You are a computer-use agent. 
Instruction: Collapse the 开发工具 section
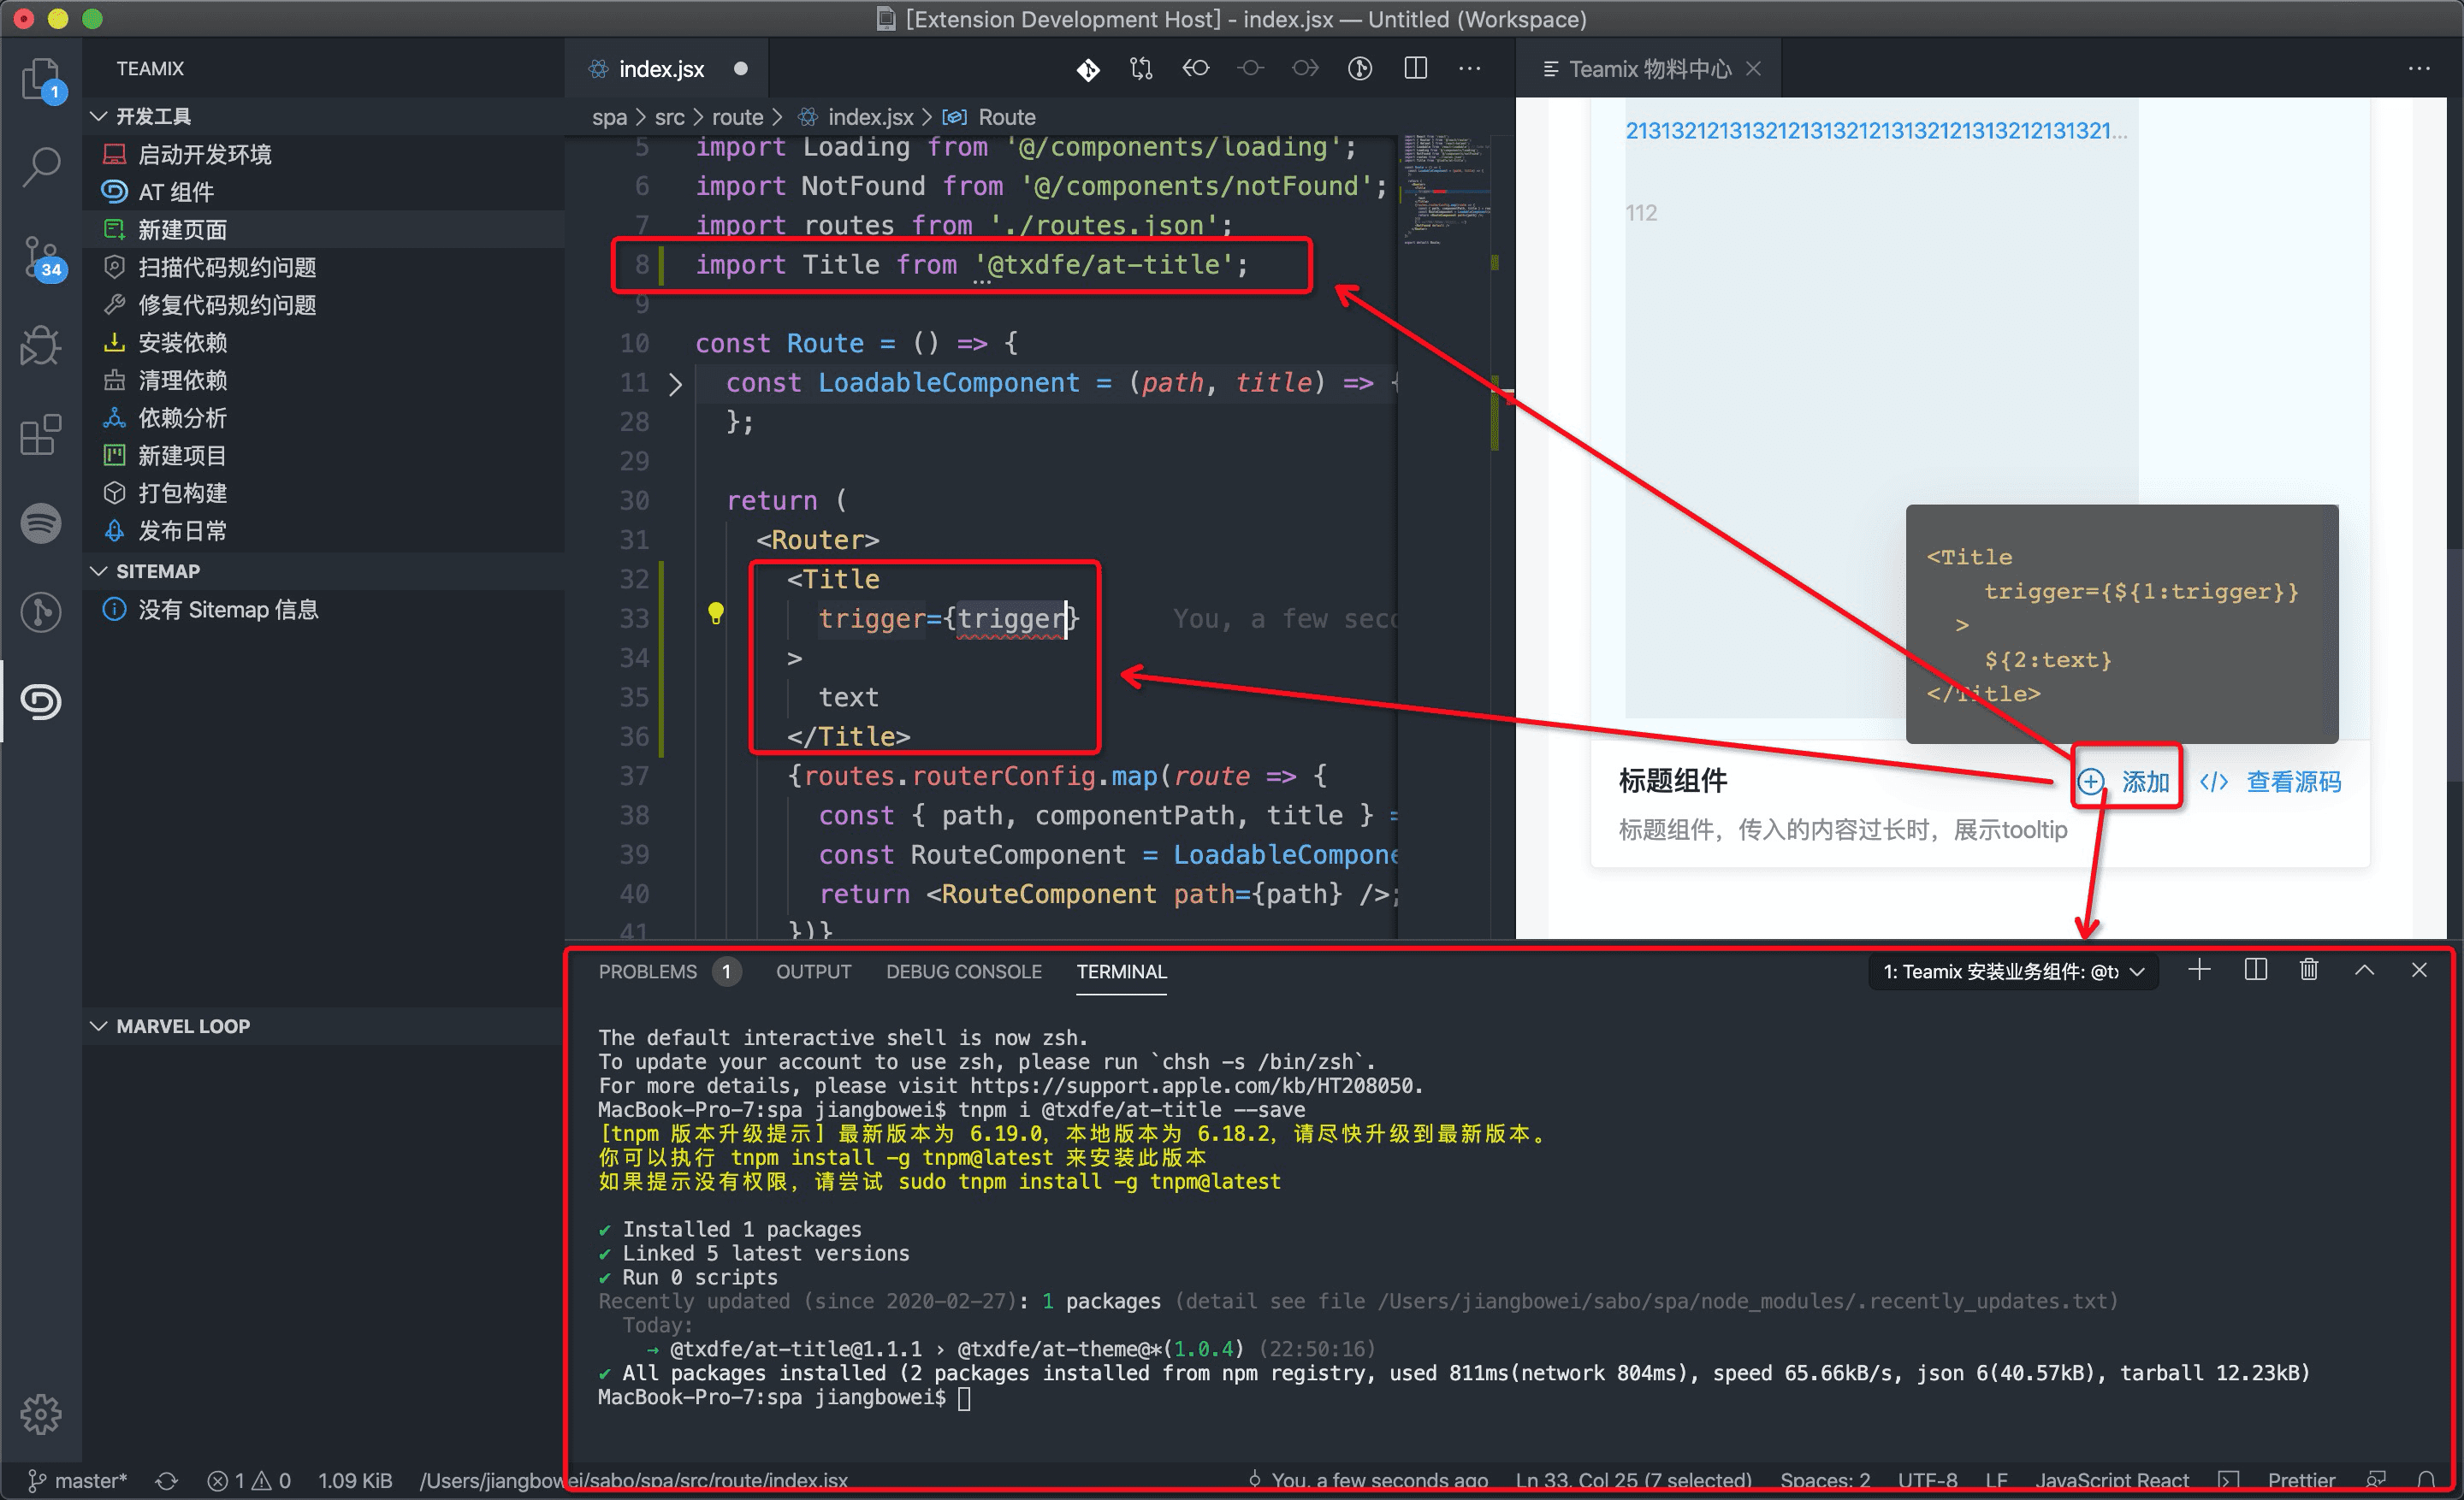pos(325,116)
